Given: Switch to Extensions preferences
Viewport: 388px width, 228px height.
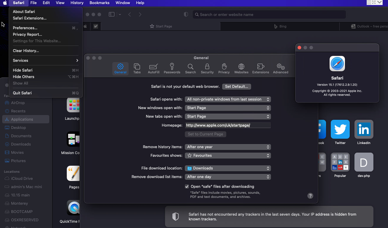Looking at the screenshot, I should point(260,68).
